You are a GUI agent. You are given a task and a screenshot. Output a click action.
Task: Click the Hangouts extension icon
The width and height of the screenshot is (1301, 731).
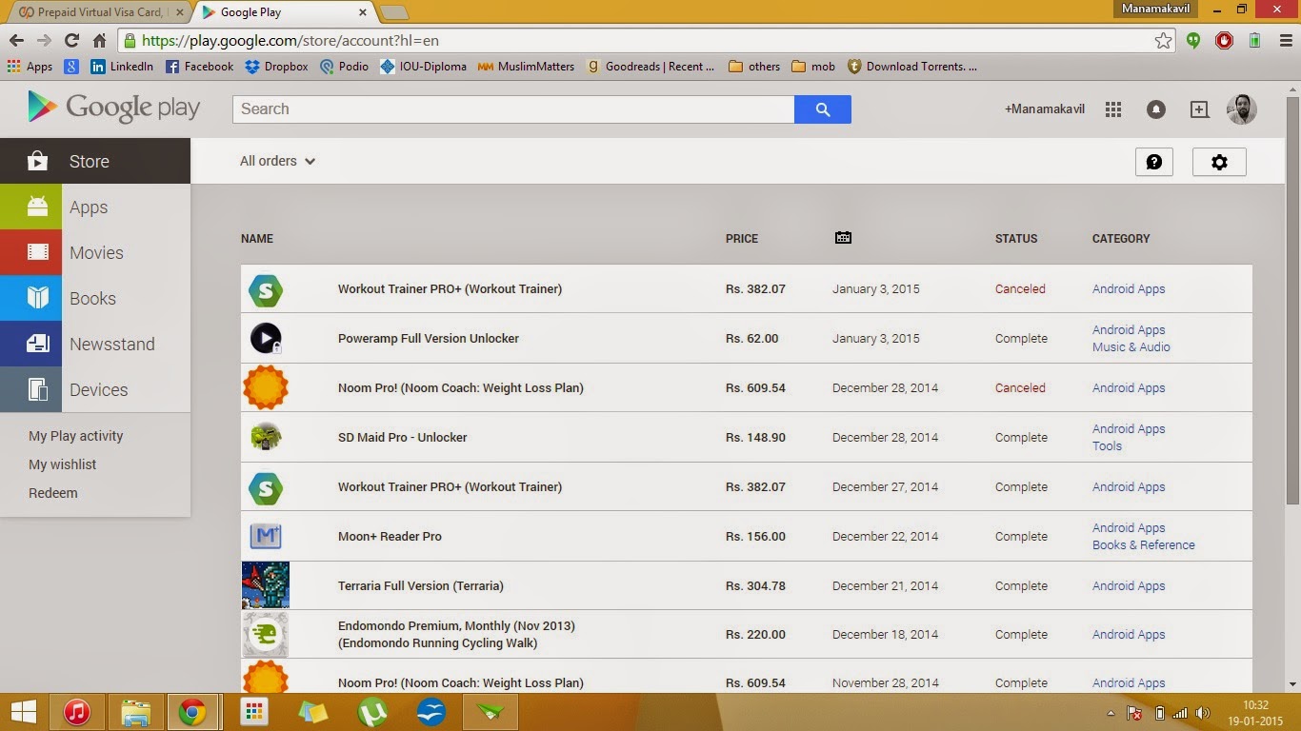pos(1193,41)
